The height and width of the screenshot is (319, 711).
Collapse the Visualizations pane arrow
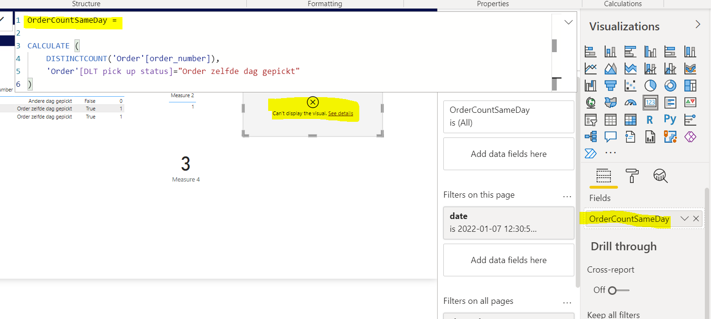(x=697, y=25)
